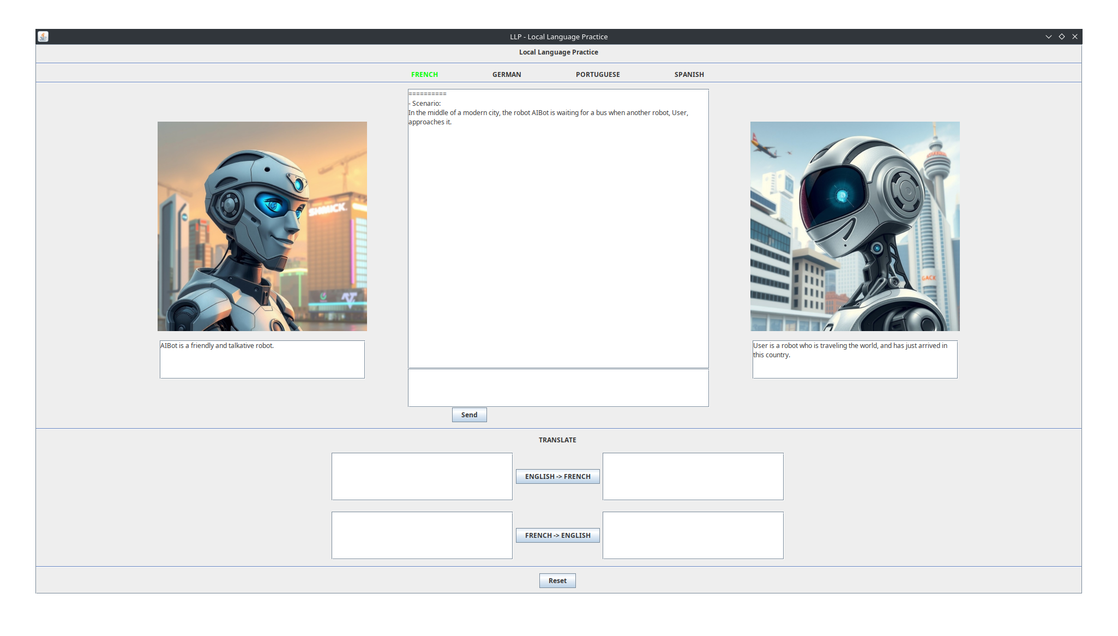Click the User robot portrait image

tap(855, 226)
